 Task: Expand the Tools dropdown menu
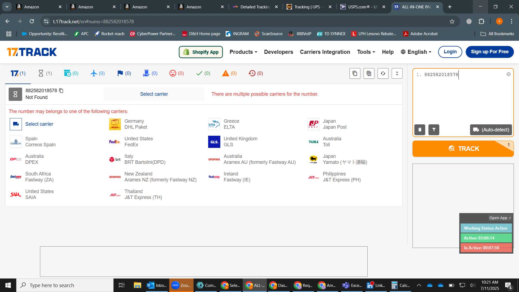click(366, 52)
